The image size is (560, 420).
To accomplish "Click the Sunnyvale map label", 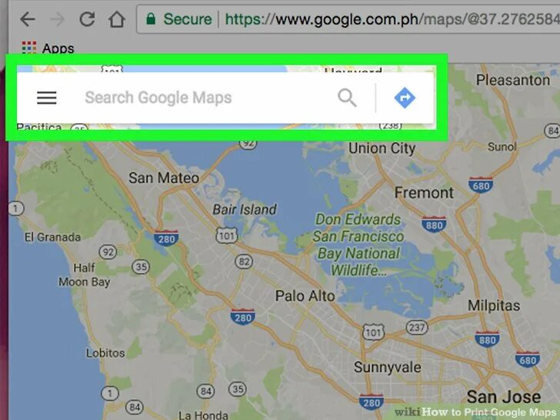I will coord(388,368).
